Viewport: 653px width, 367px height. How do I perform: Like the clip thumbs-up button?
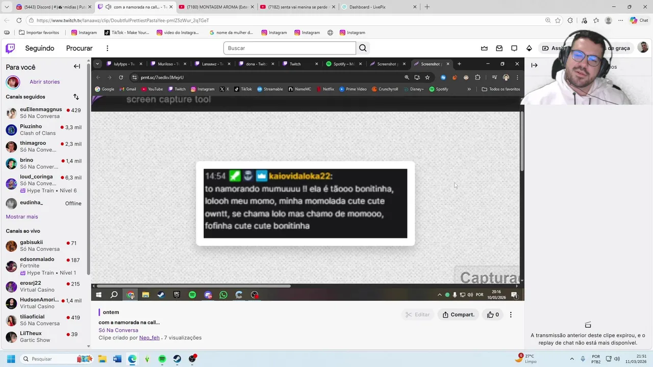(493, 314)
